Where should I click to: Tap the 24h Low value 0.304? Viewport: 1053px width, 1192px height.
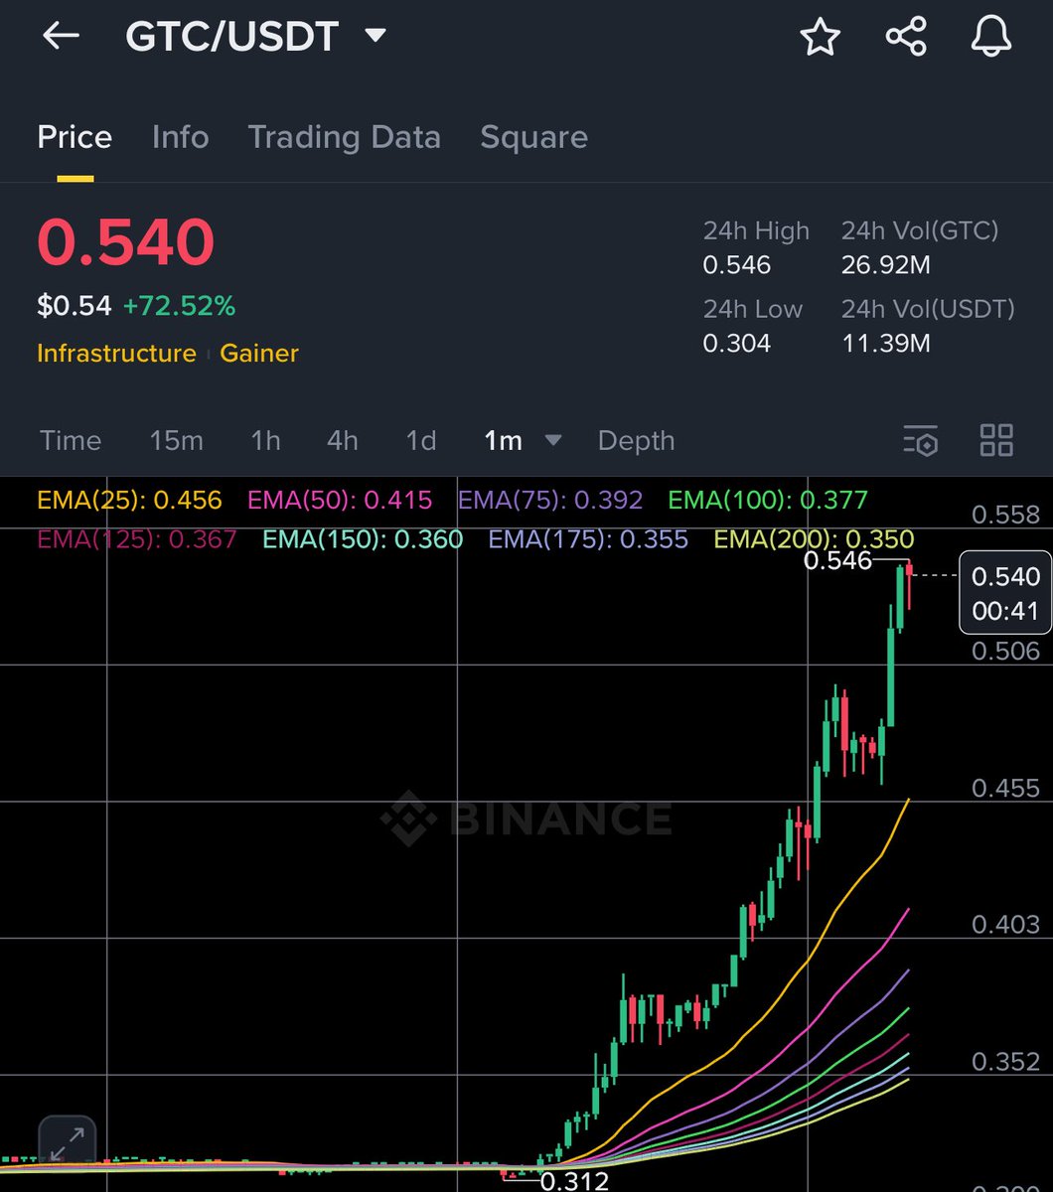(x=737, y=344)
